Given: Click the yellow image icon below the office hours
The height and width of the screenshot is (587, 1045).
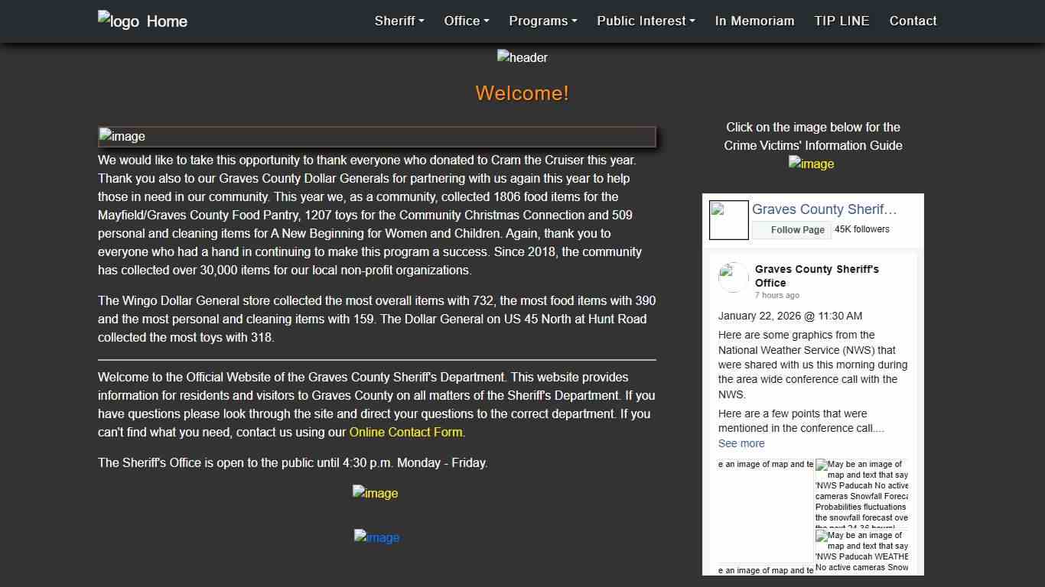Looking at the screenshot, I should point(375,493).
